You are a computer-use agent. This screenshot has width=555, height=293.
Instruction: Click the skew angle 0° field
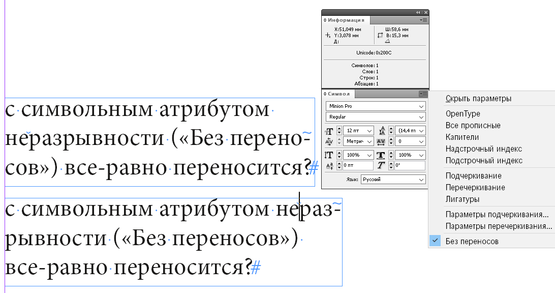pos(410,165)
